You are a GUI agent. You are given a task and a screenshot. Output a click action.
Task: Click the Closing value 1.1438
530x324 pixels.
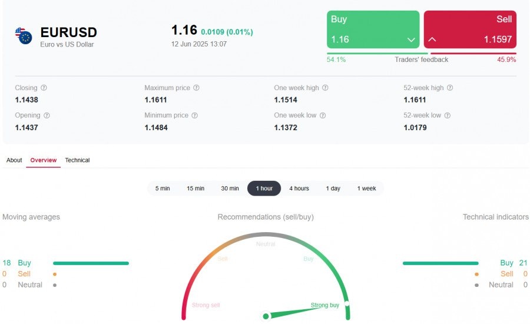point(26,100)
